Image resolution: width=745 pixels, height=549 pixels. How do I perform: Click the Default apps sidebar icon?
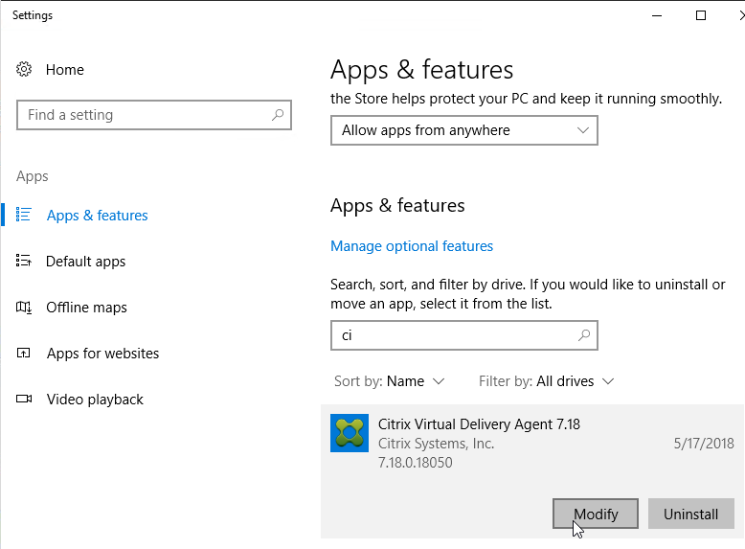(23, 261)
